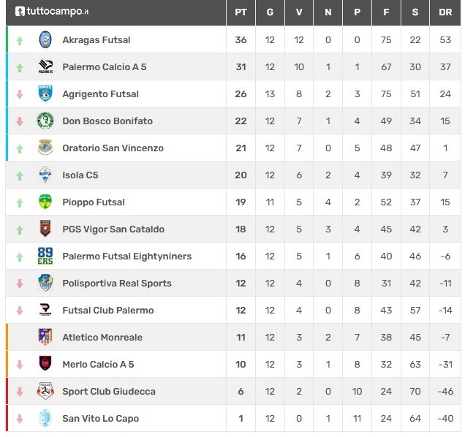Open the San Vito Lo Capo link

(x=101, y=419)
